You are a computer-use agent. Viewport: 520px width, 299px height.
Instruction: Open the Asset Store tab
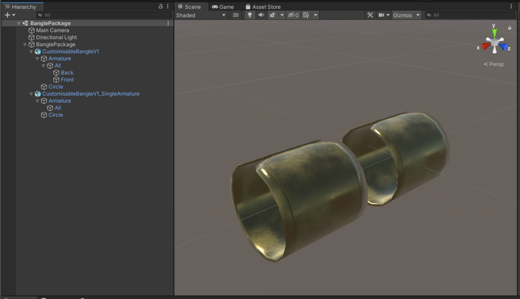[263, 7]
